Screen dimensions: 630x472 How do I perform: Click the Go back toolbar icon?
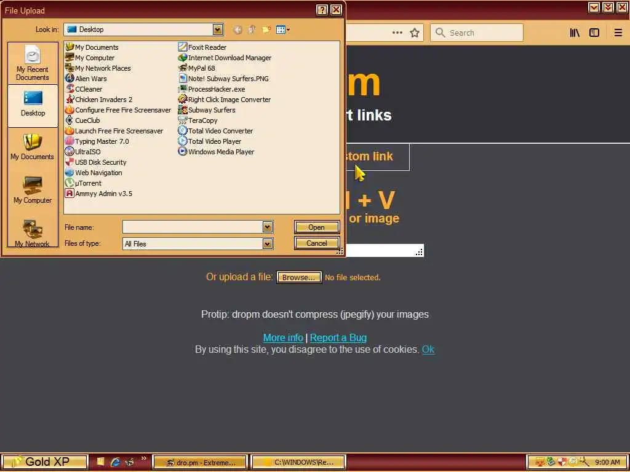(237, 29)
